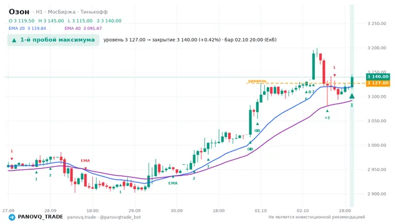Click the green triangle inside the breakout badge
This screenshot has width=399, height=224.
[14, 40]
